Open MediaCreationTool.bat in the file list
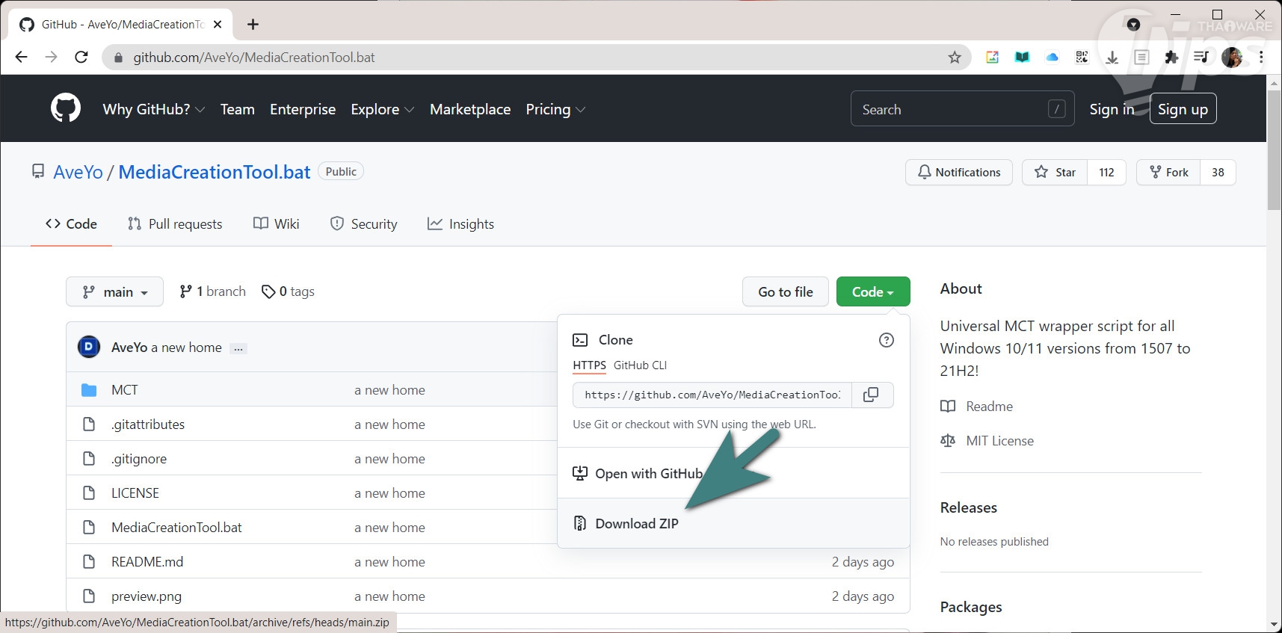The width and height of the screenshot is (1282, 633). coord(176,528)
